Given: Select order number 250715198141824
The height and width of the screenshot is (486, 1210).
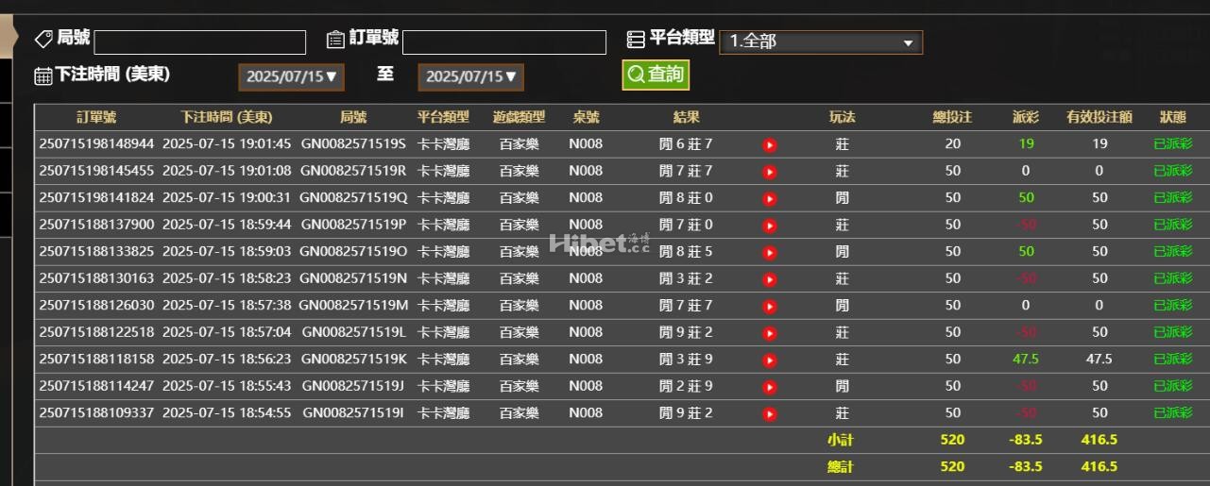Looking at the screenshot, I should point(96,198).
